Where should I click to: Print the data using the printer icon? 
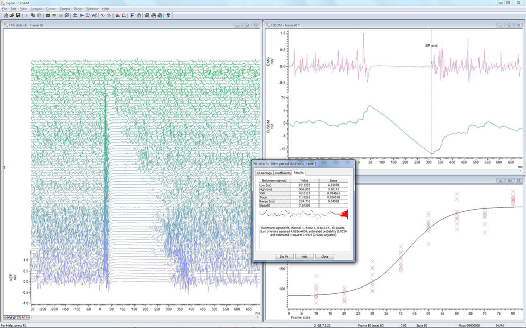tap(147, 16)
